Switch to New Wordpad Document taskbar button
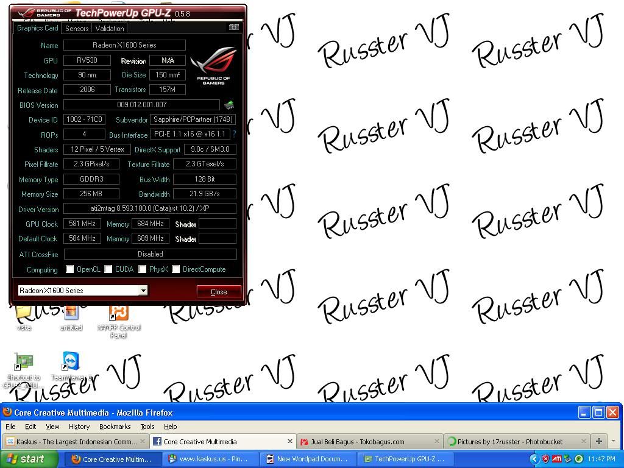Screen dimensions: 624x468 [309, 459]
